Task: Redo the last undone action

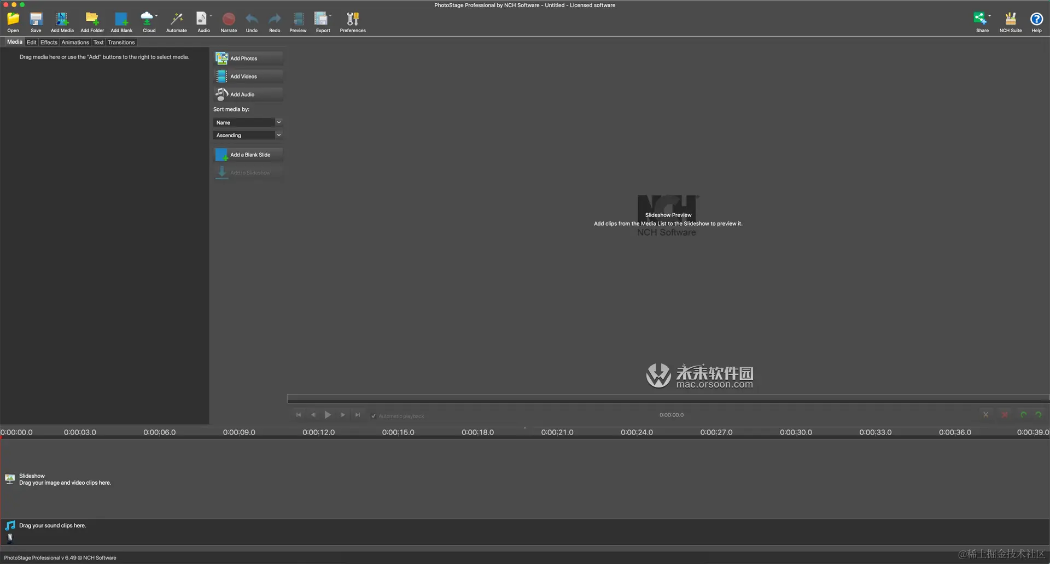Action: click(x=275, y=19)
